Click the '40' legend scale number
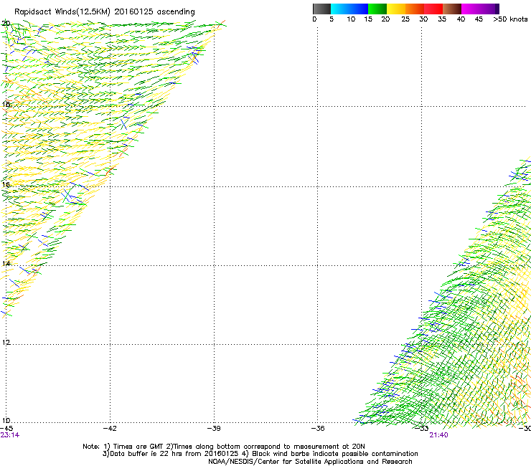 tap(461, 19)
